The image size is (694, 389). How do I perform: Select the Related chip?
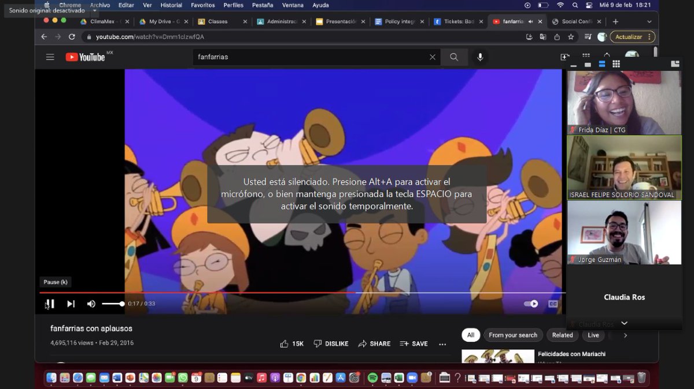click(562, 335)
